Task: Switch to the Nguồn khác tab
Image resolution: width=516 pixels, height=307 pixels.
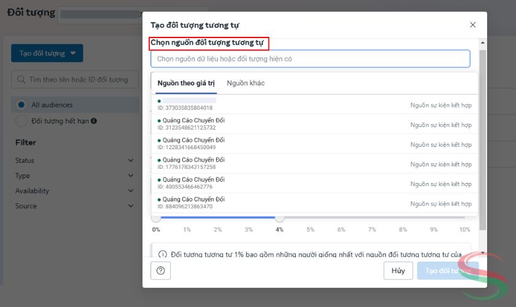Action: click(x=245, y=83)
